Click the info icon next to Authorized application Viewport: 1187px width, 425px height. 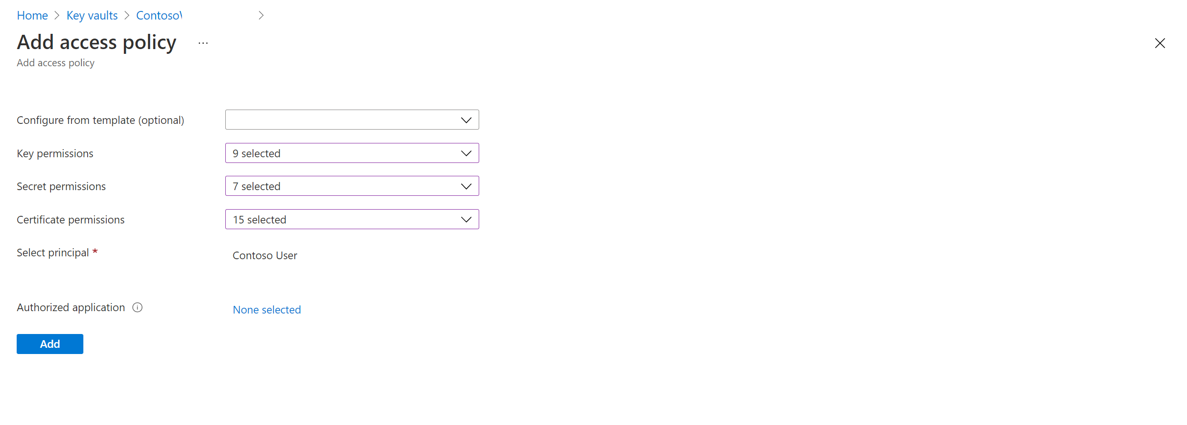tap(137, 307)
